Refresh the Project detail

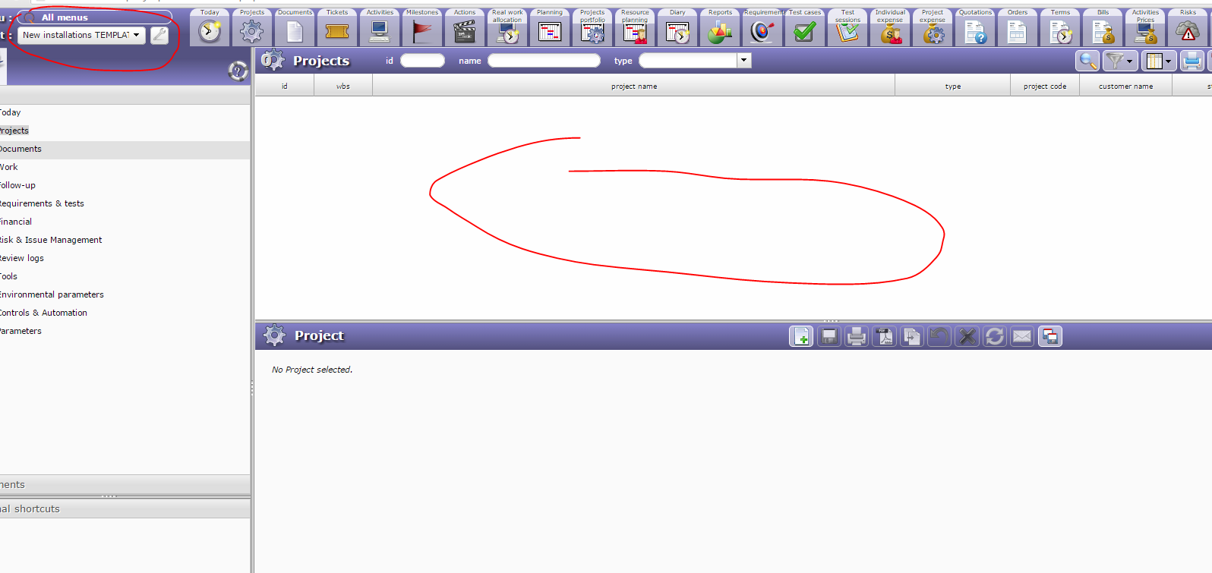995,336
